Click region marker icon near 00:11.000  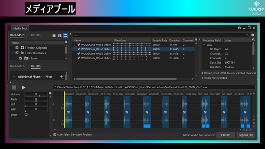click(205, 112)
